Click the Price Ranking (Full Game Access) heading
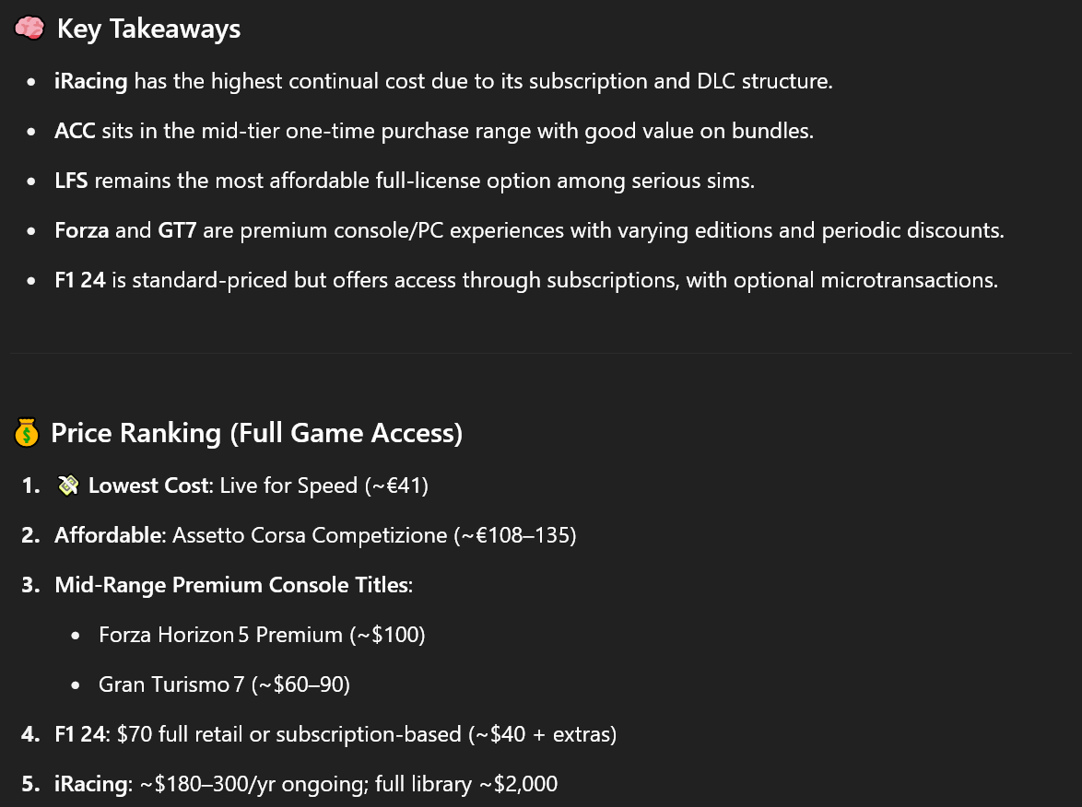 (256, 432)
